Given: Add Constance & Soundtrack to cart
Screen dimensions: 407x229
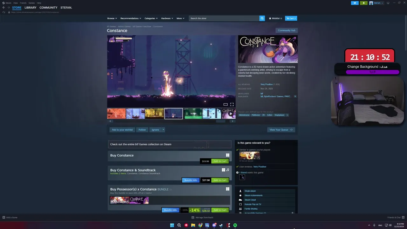Looking at the screenshot, I should (x=220, y=180).
